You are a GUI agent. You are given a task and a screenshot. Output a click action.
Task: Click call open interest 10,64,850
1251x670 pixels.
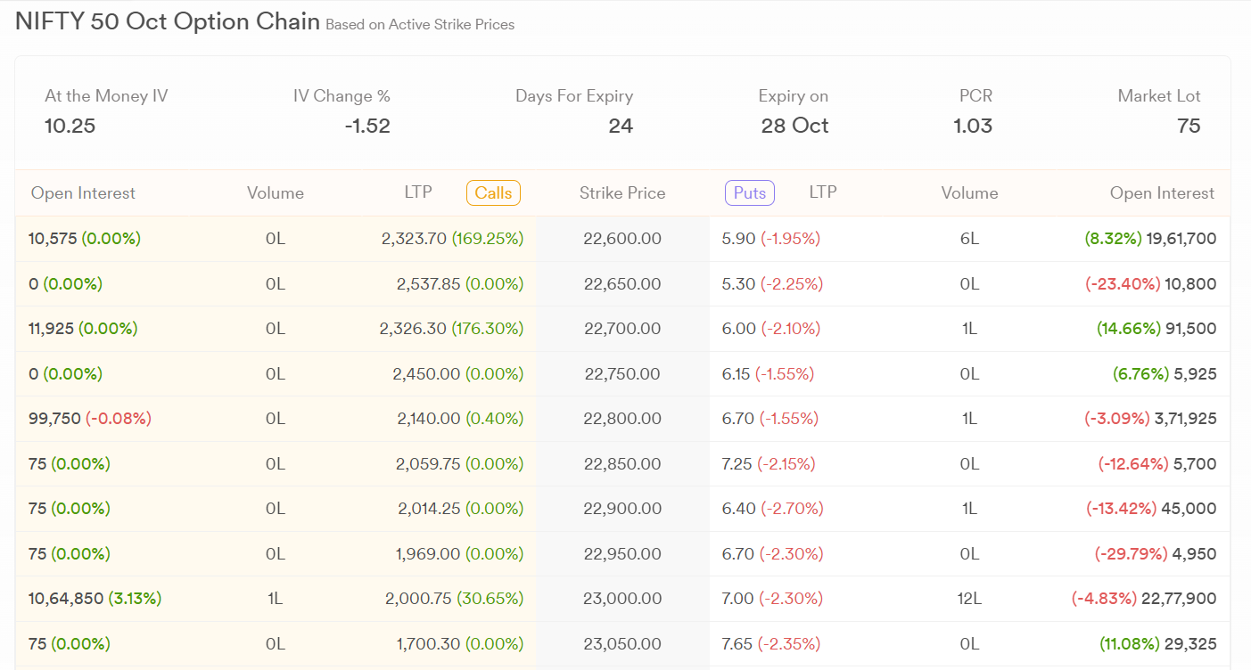(x=66, y=599)
